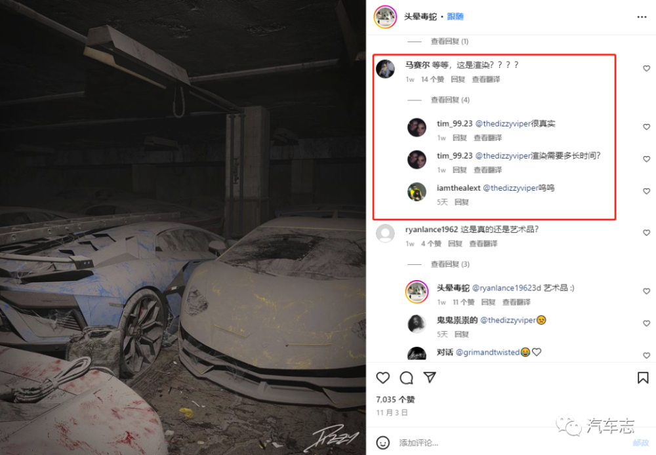This screenshot has width=656, height=455.
Task: Open iamthealext profile avatar
Action: tap(417, 191)
